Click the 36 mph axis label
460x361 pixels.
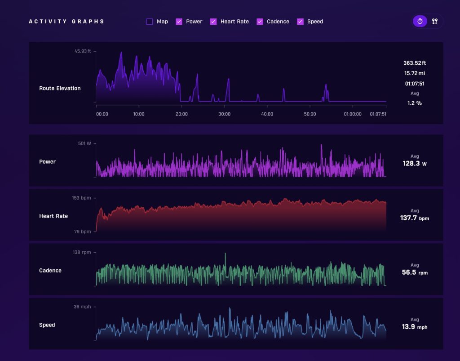tap(82, 307)
